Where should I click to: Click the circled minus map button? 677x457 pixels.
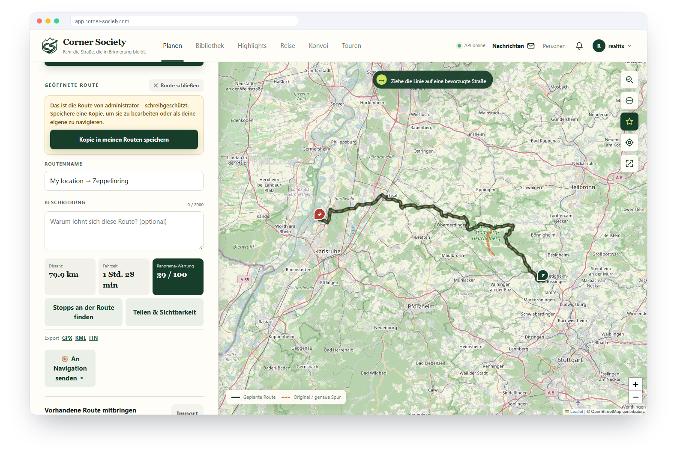[x=629, y=101]
